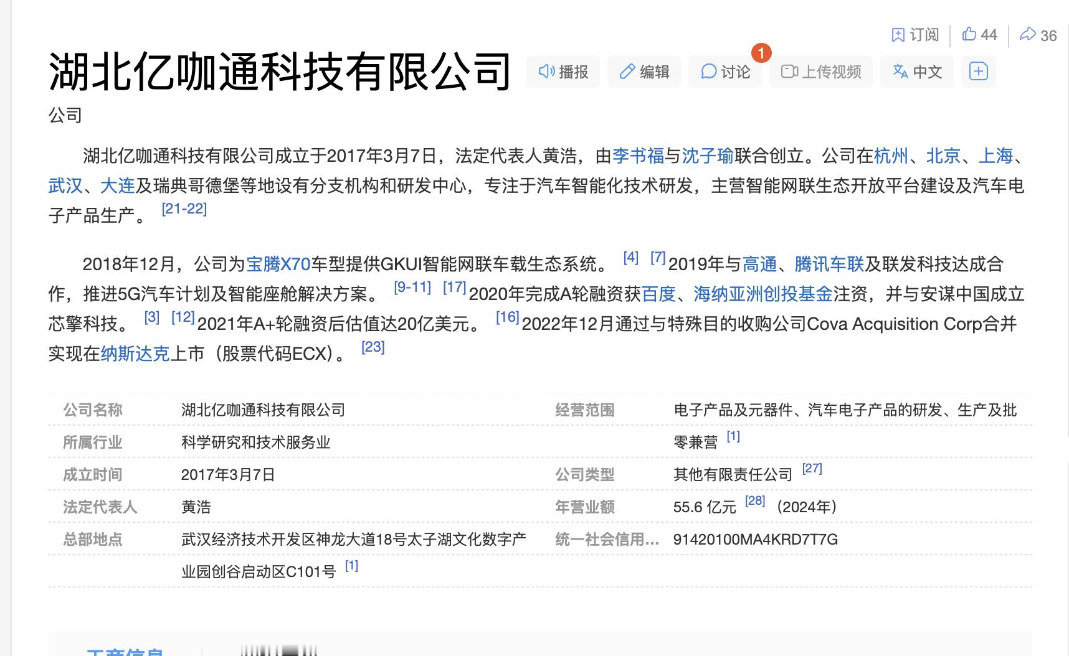Follow the 大连 city link
The height and width of the screenshot is (656, 1069).
118,185
